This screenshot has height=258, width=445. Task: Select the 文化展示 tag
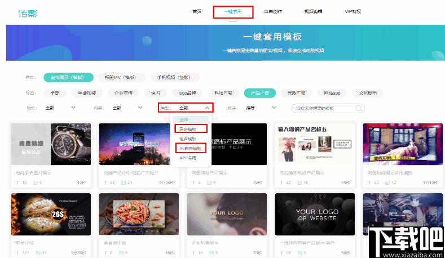click(368, 93)
